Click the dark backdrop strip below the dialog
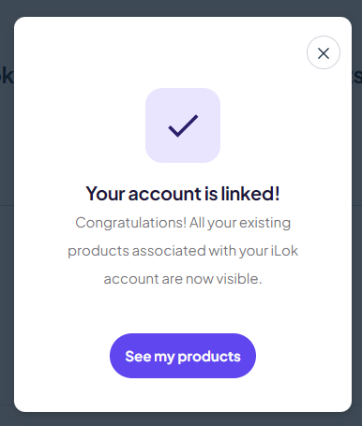The width and height of the screenshot is (362, 426). point(181,419)
